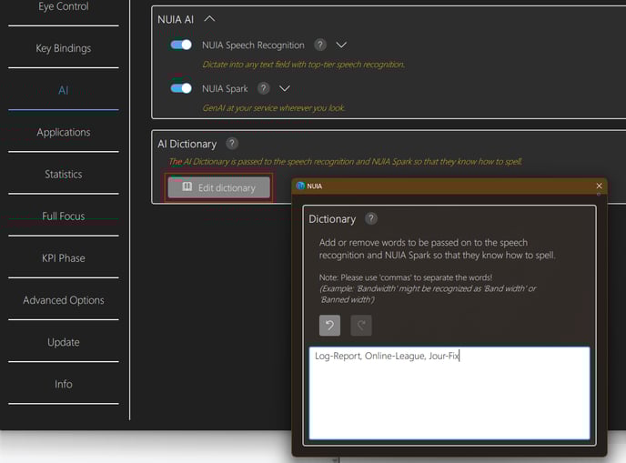626x463 pixels.
Task: Redo the dictionary edit
Action: 361,326
